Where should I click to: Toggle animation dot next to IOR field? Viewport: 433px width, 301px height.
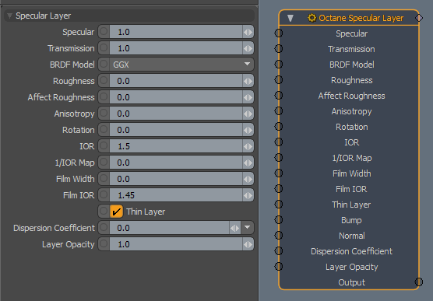pyautogui.click(x=104, y=145)
